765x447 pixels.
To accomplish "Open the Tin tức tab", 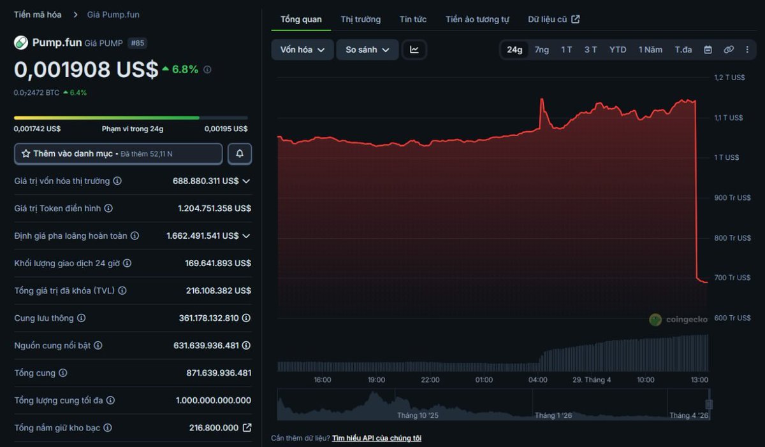I will pyautogui.click(x=413, y=19).
